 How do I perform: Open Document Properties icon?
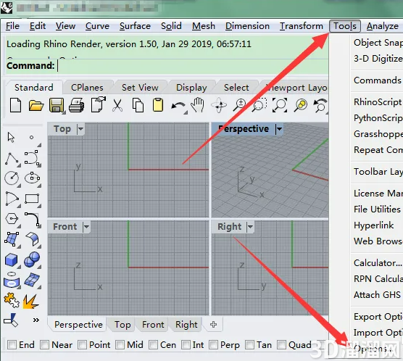pyautogui.click(x=98, y=104)
